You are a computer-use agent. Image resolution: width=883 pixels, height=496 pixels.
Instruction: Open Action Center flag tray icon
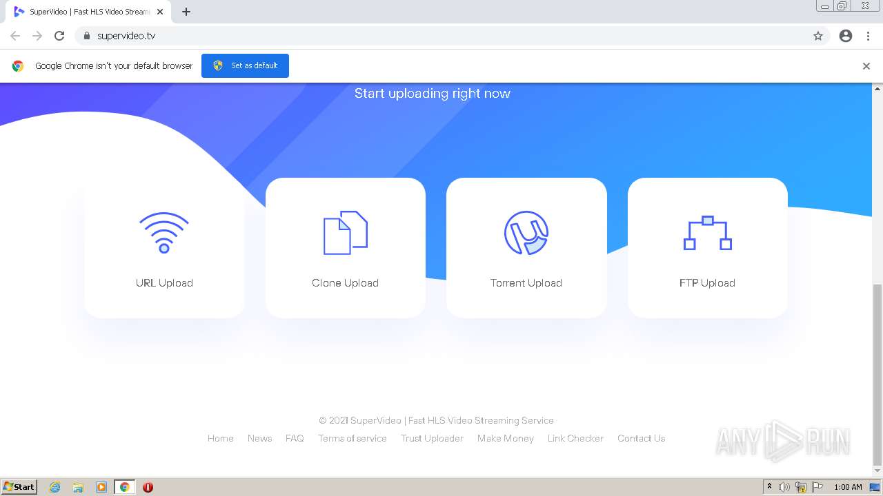[817, 487]
